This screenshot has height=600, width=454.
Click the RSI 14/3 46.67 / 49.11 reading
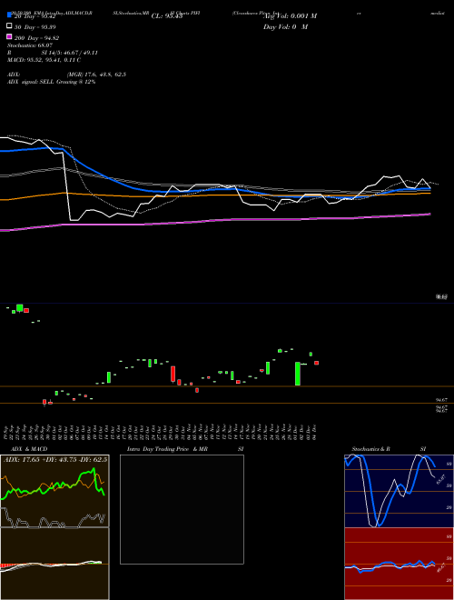click(x=53, y=53)
